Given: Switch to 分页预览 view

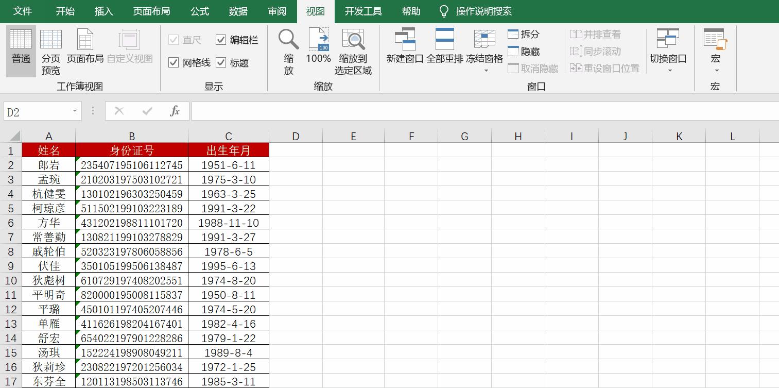Looking at the screenshot, I should click(50, 50).
